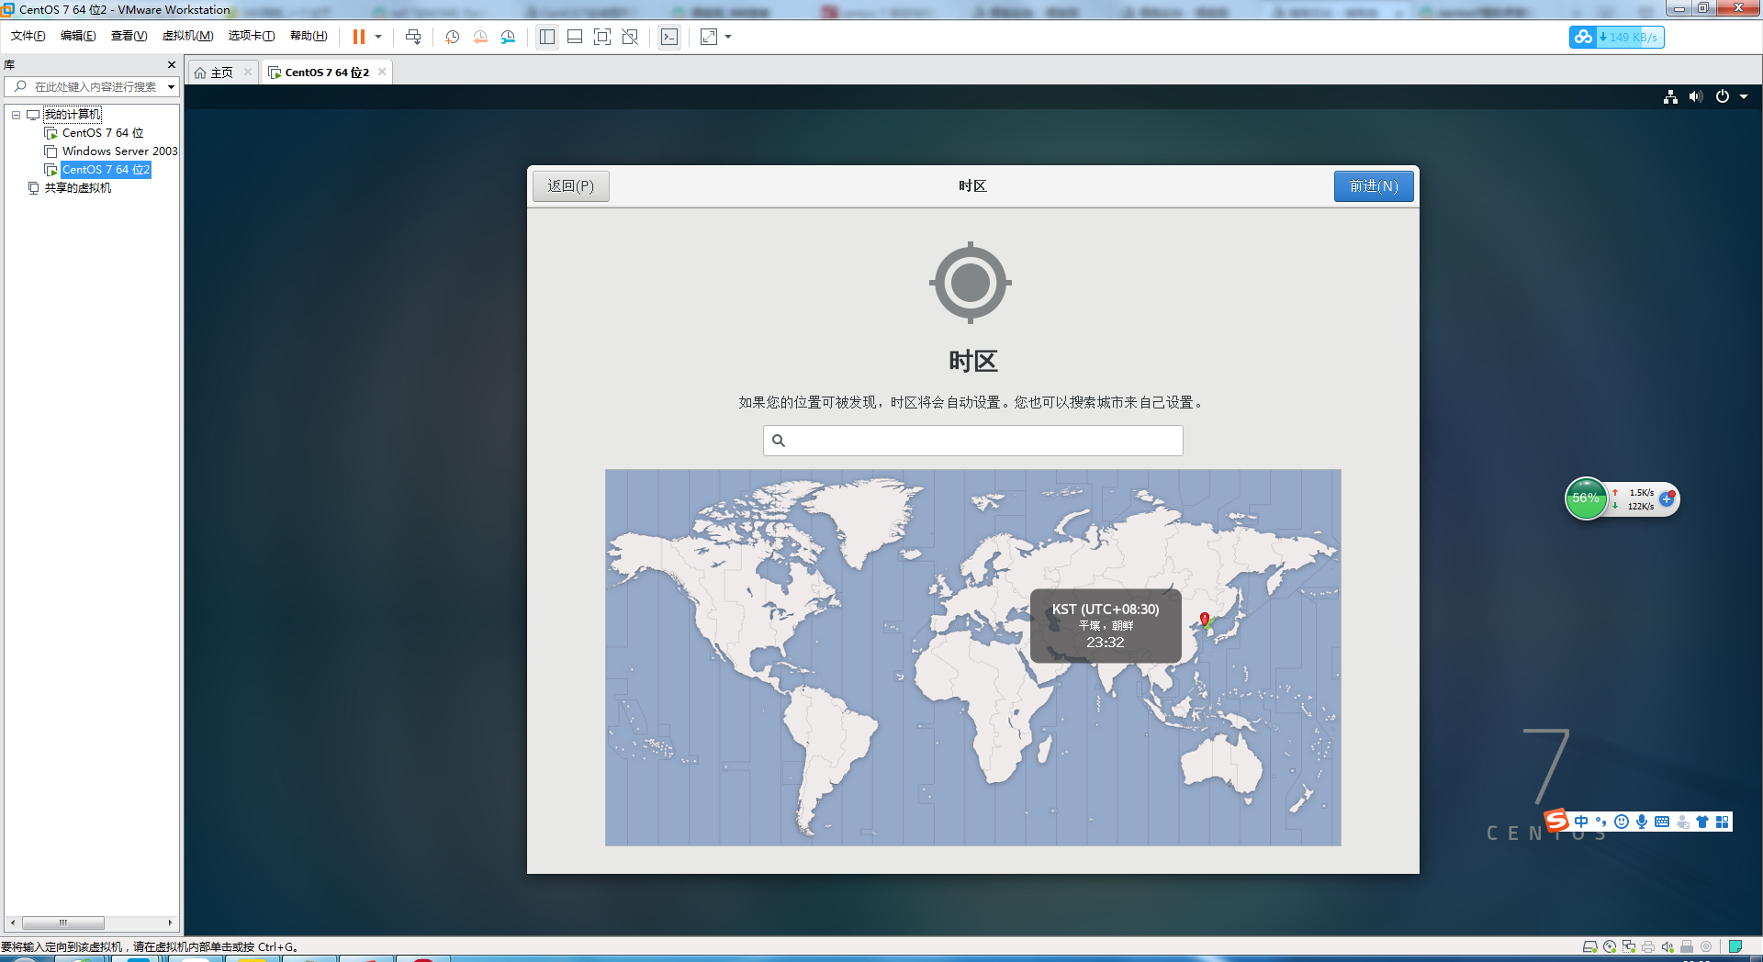Close the 主页 tab
This screenshot has width=1763, height=962.
point(248,72)
